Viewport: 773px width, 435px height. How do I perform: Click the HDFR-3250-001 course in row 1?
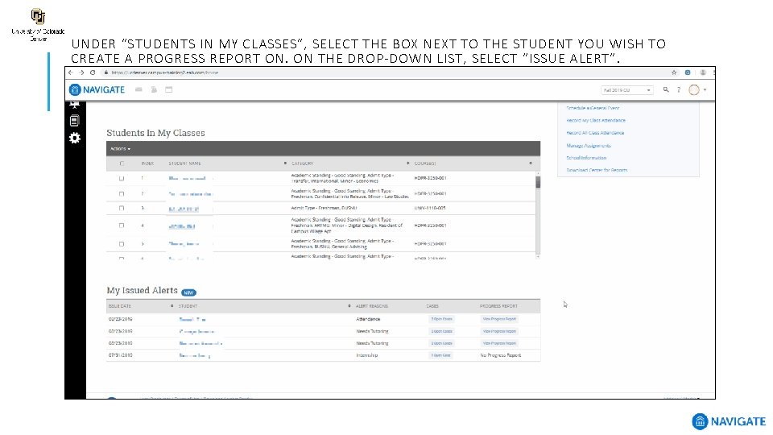pyautogui.click(x=430, y=178)
